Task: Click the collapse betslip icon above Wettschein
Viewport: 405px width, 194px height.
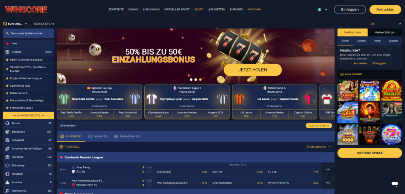Action: pyautogui.click(x=372, y=24)
